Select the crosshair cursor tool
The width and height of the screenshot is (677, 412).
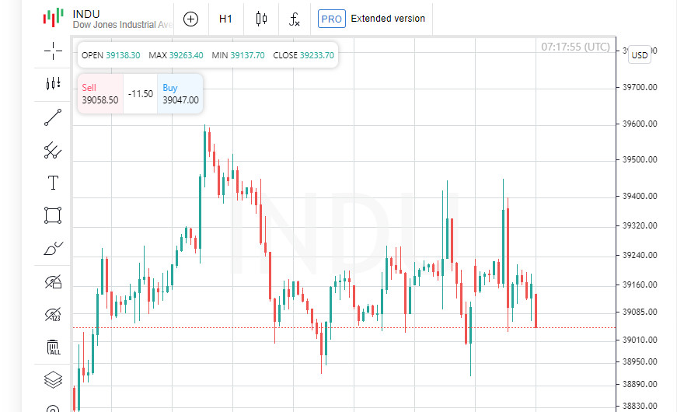pos(53,51)
